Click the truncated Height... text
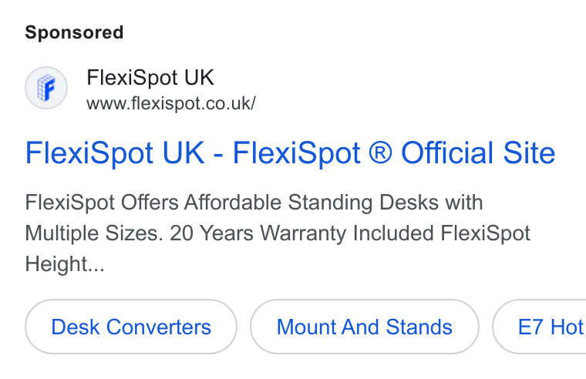Screen dimensions: 586x379 click(65, 264)
